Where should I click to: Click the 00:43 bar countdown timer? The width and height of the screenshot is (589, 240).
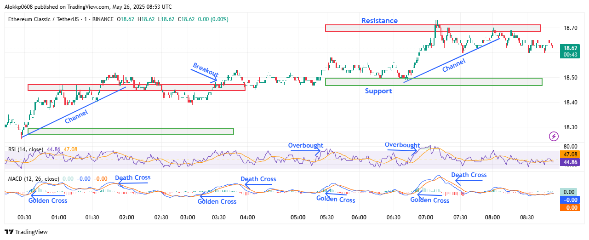point(571,55)
